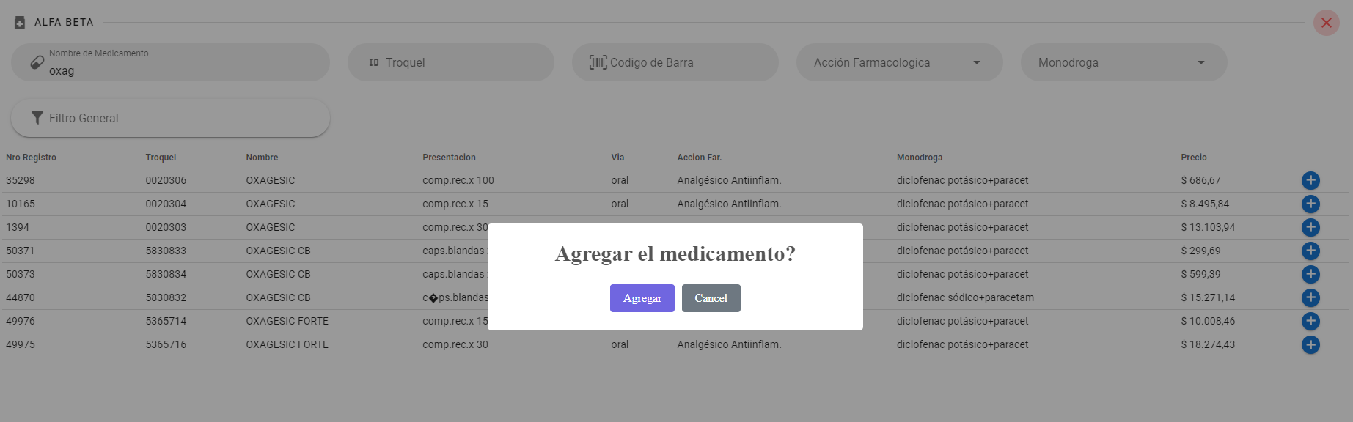Image resolution: width=1353 pixels, height=422 pixels.
Task: Add OXAGESIC CB 5830832 with plus icon
Action: pos(1310,297)
